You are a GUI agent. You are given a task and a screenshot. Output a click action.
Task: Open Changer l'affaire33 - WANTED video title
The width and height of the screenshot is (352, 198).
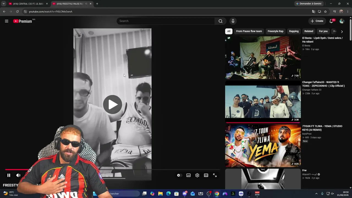tap(323, 84)
